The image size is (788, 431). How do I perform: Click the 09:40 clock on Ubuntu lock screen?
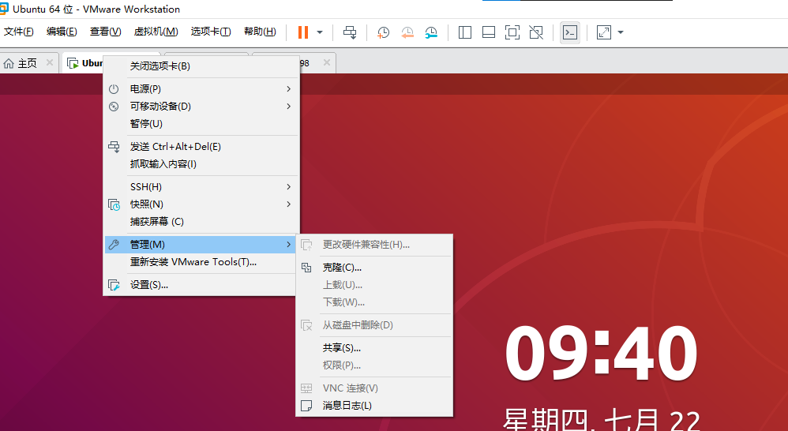point(601,354)
